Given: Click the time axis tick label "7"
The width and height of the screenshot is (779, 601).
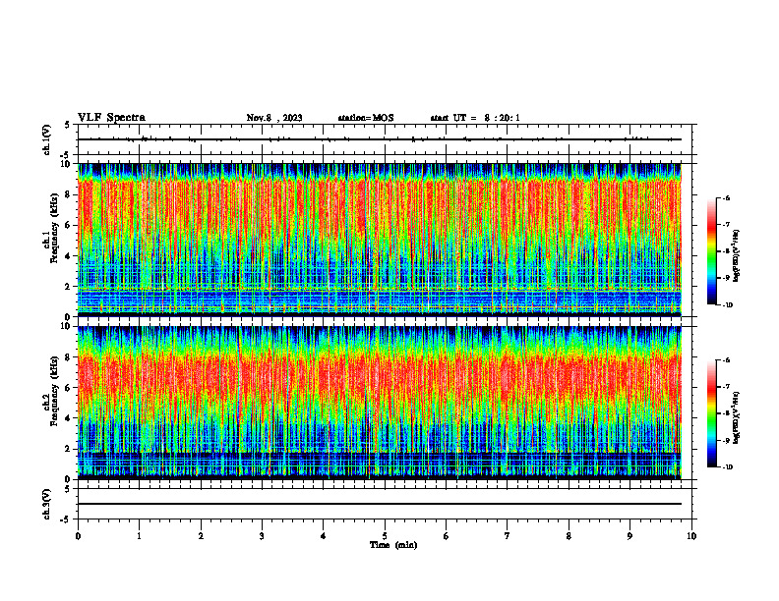Looking at the screenshot, I should tap(508, 536).
